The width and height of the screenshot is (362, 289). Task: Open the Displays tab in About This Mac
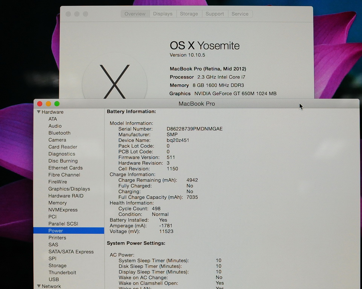point(163,14)
